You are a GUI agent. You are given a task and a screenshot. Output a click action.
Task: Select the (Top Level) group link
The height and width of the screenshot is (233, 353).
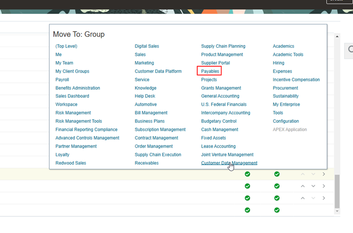[66, 46]
